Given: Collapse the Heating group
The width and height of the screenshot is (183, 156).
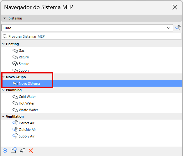Looking at the screenshot, I should click(3, 44).
